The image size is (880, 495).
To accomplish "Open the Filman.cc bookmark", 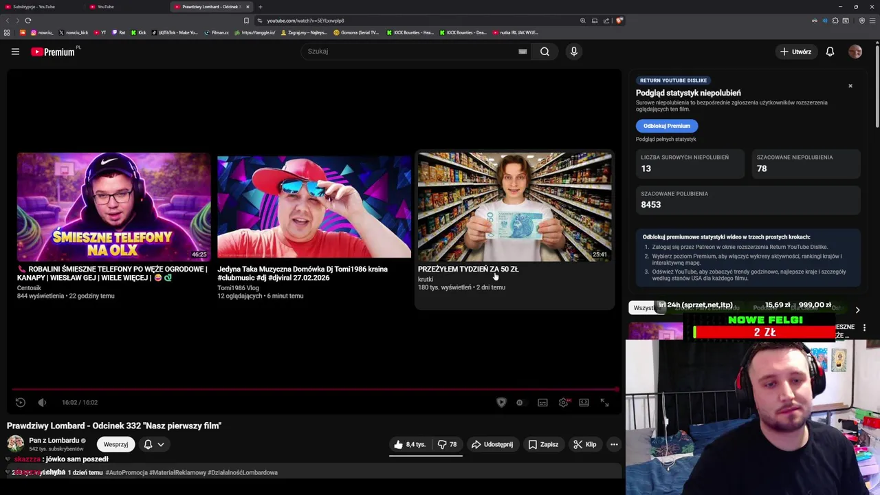I will [217, 32].
